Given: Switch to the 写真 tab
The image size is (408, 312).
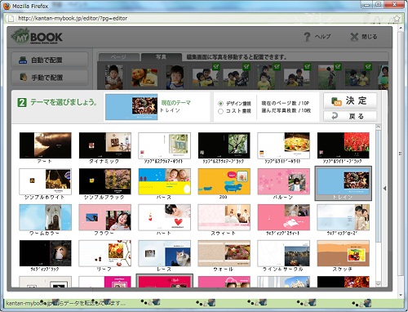Looking at the screenshot, I should (161, 57).
